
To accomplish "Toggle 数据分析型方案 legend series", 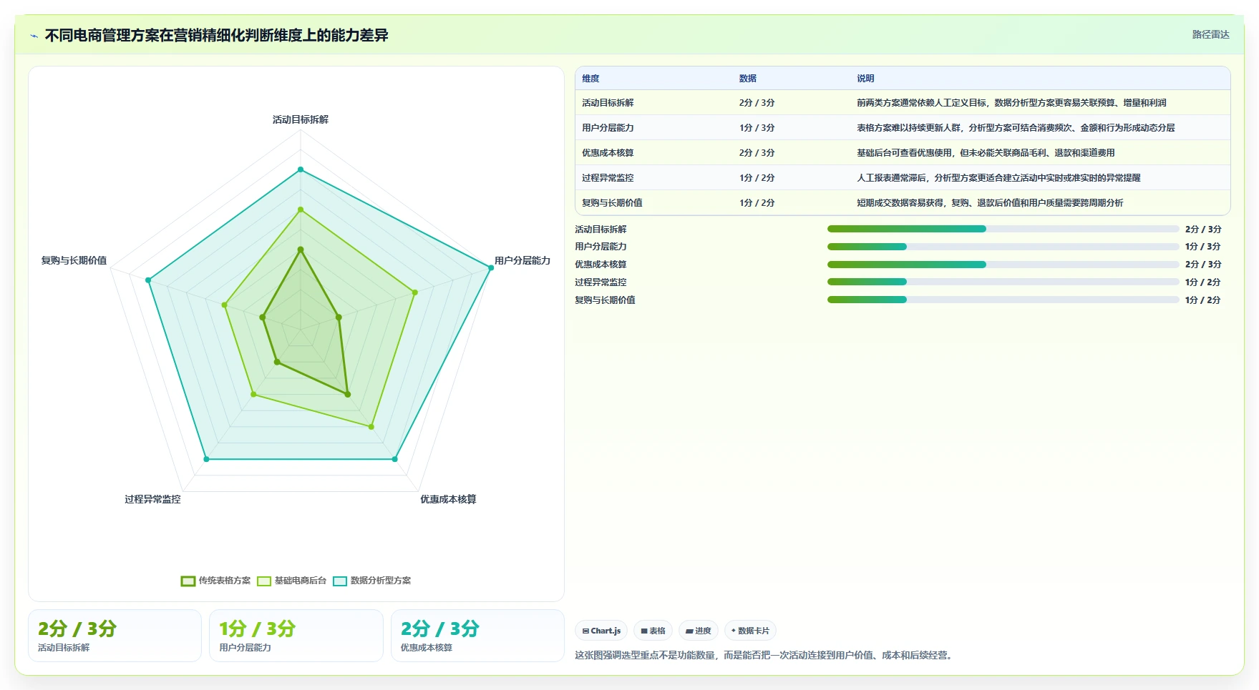I will (372, 581).
